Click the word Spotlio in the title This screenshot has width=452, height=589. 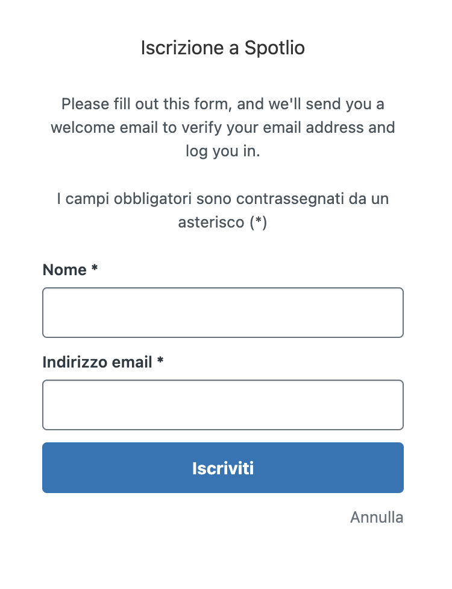click(275, 48)
